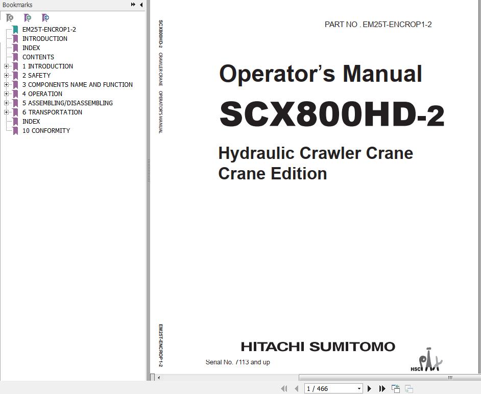Click the Bookmarks panel title
This screenshot has height=394, width=481.
click(17, 5)
